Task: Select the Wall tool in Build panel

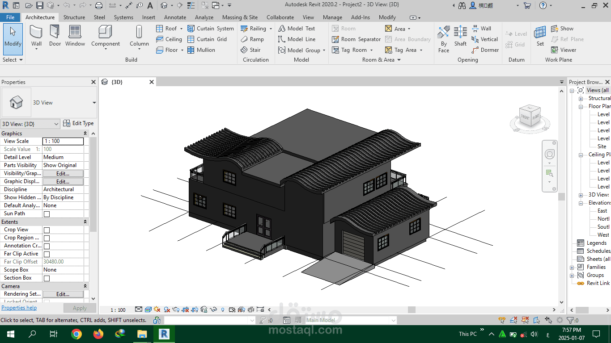Action: pos(36,36)
